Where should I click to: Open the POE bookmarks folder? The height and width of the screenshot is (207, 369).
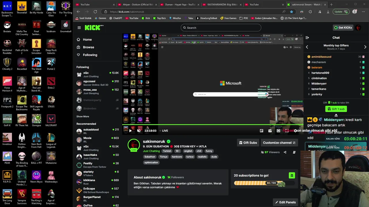point(244,18)
